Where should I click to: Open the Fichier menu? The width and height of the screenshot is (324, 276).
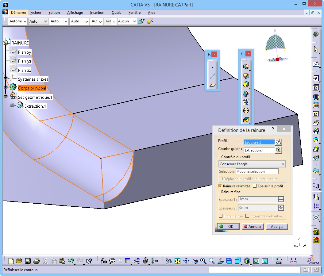36,13
